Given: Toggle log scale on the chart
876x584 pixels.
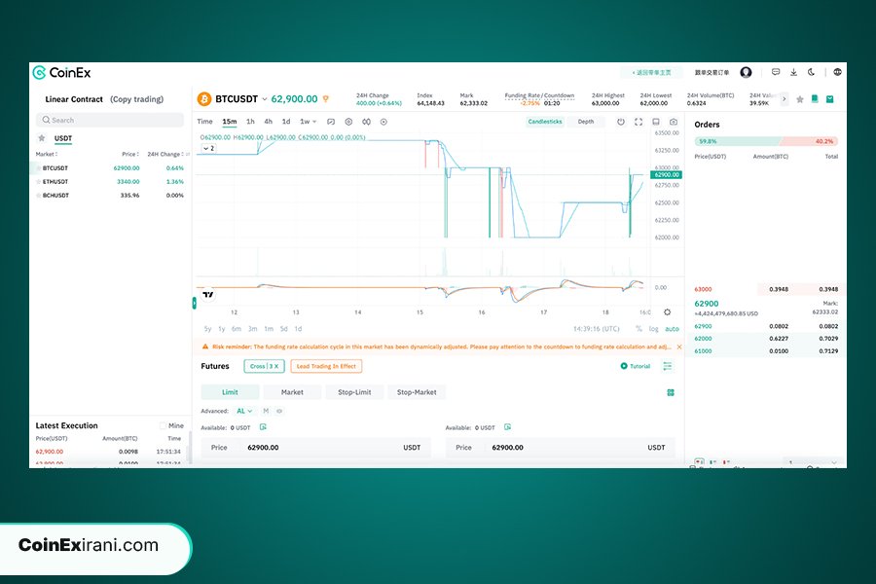Looking at the screenshot, I should tap(654, 329).
